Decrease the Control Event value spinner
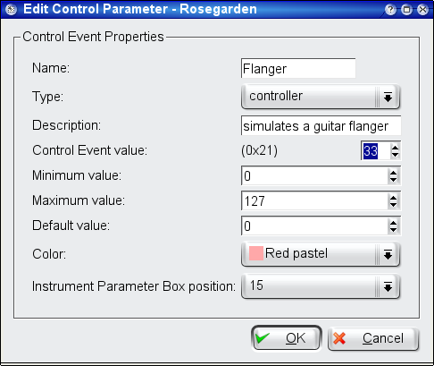The width and height of the screenshot is (434, 366). 395,155
